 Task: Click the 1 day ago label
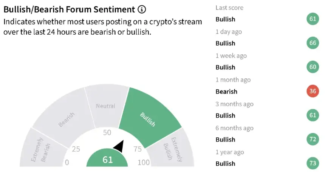coord(229,32)
